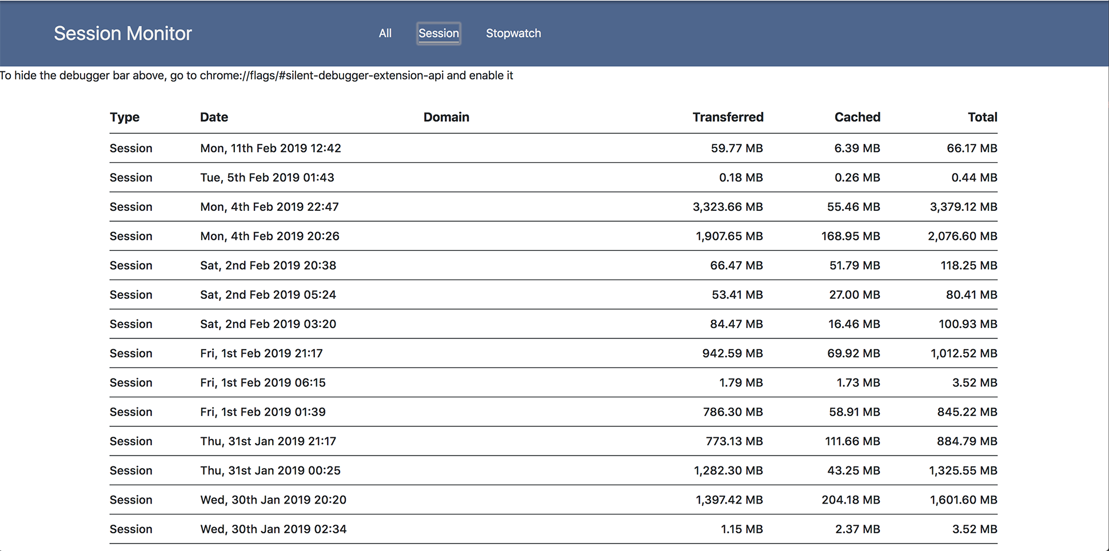
Task: Click the Fri, 1st Feb 2019 06:15 row
Action: (262, 383)
